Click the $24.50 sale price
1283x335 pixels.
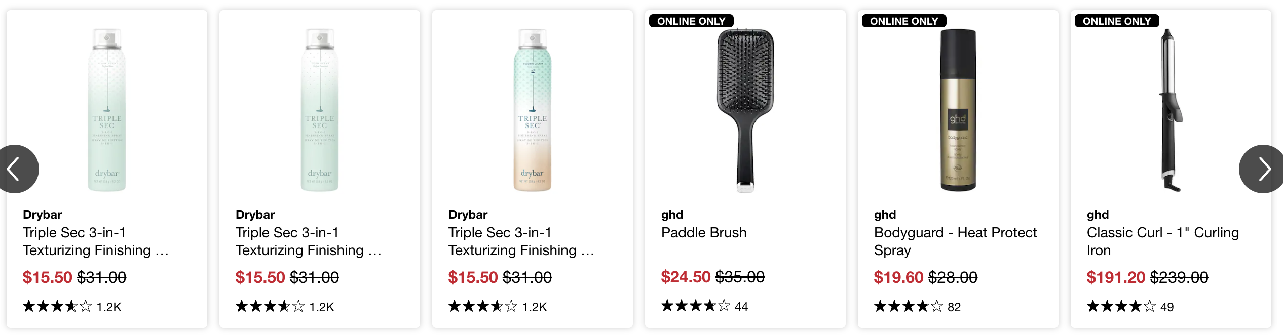coord(686,277)
